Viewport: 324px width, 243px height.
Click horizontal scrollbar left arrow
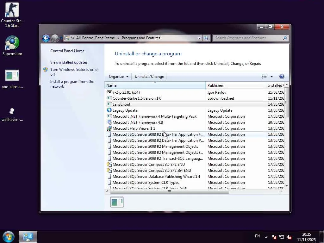[x=107, y=191]
